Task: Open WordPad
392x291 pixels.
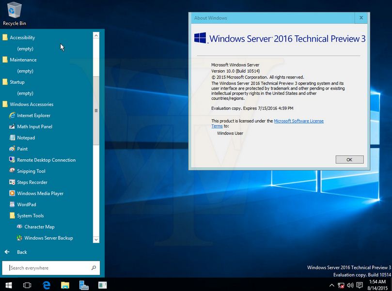Action: click(23, 205)
